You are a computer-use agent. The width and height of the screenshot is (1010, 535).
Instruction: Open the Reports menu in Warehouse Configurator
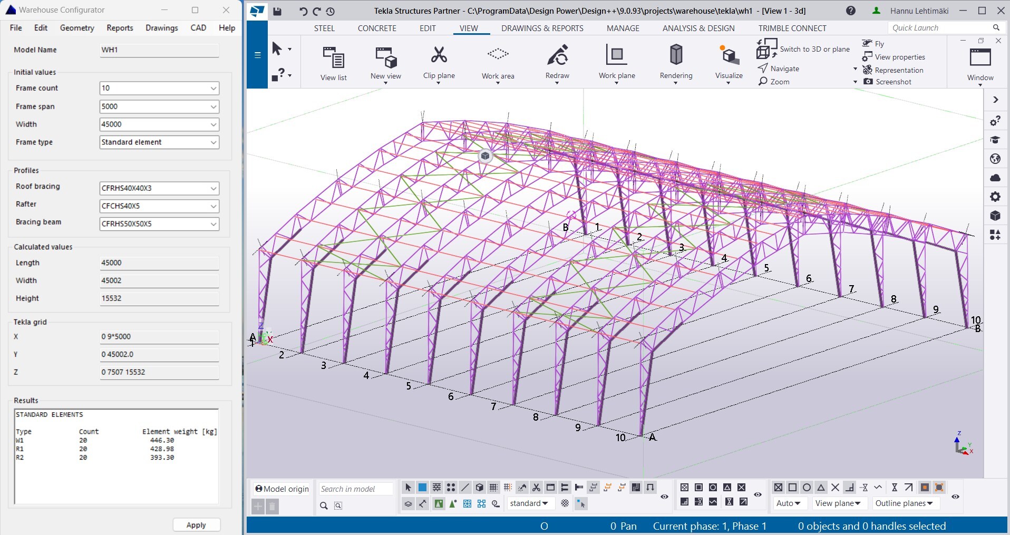[120, 28]
